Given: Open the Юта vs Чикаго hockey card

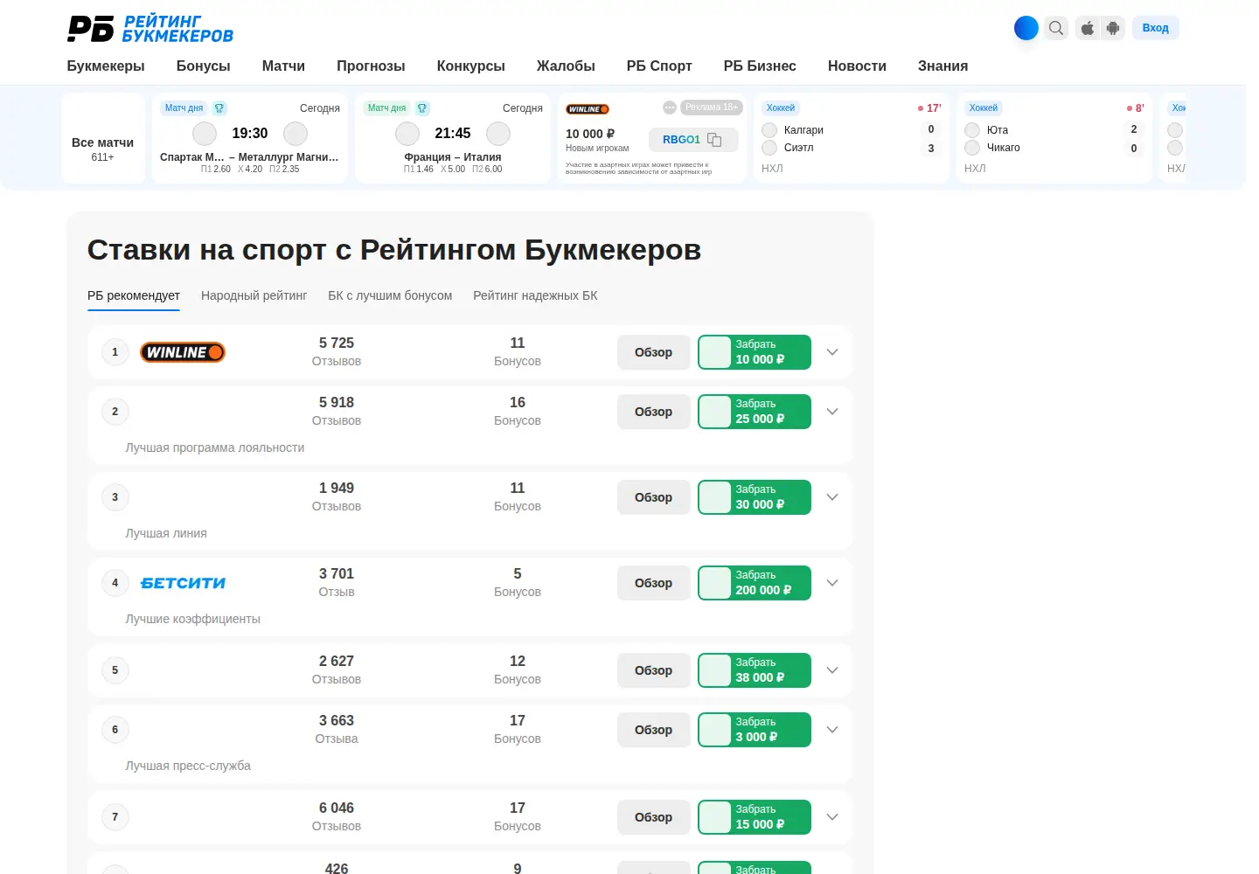Looking at the screenshot, I should pos(1054,138).
